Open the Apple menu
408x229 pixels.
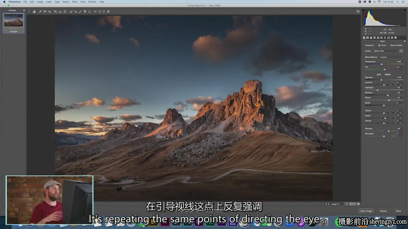point(4,2)
